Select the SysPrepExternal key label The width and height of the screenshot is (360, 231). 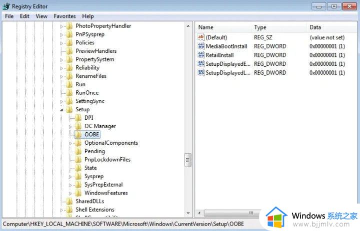(x=103, y=185)
